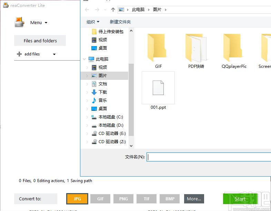Go up one folder level
The width and height of the screenshot is (271, 211).
(113, 10)
